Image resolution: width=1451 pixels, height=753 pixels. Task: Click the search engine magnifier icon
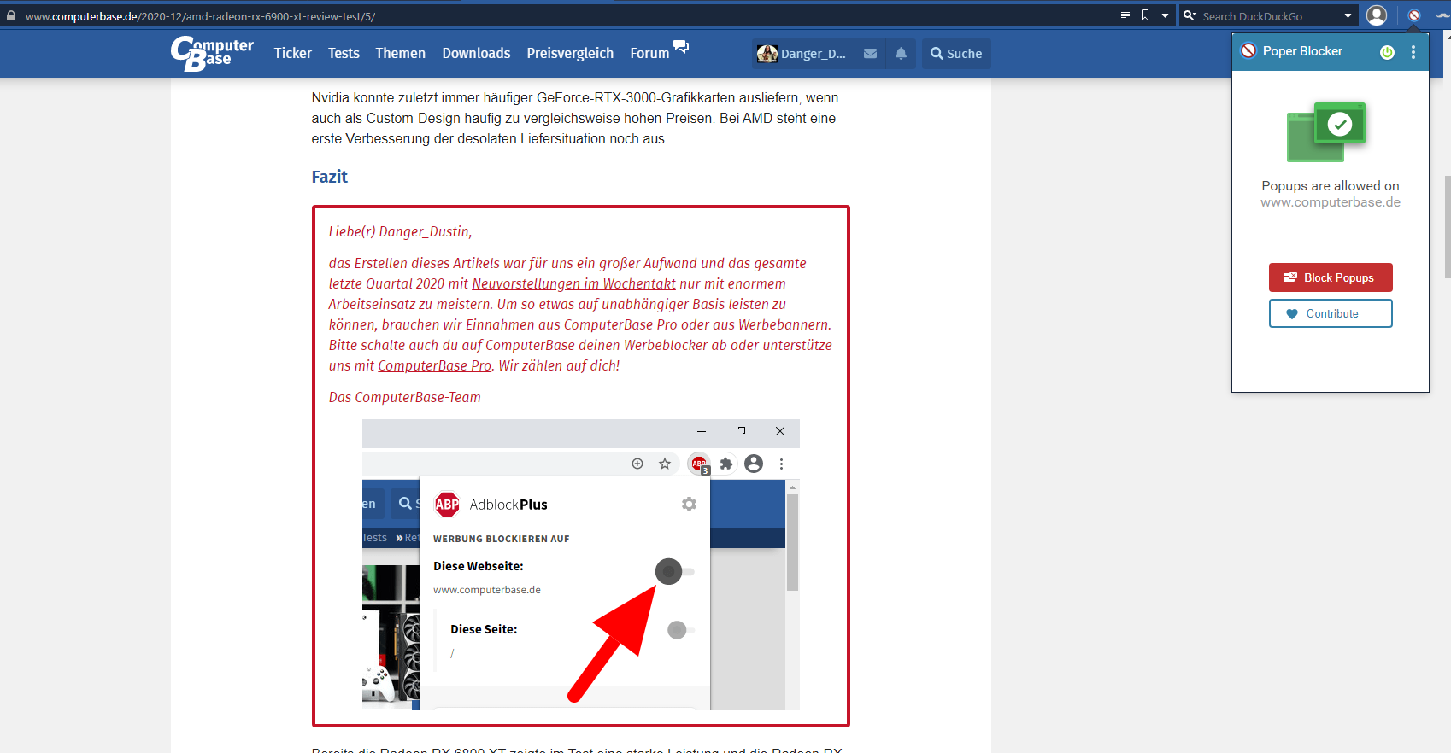coord(1190,15)
